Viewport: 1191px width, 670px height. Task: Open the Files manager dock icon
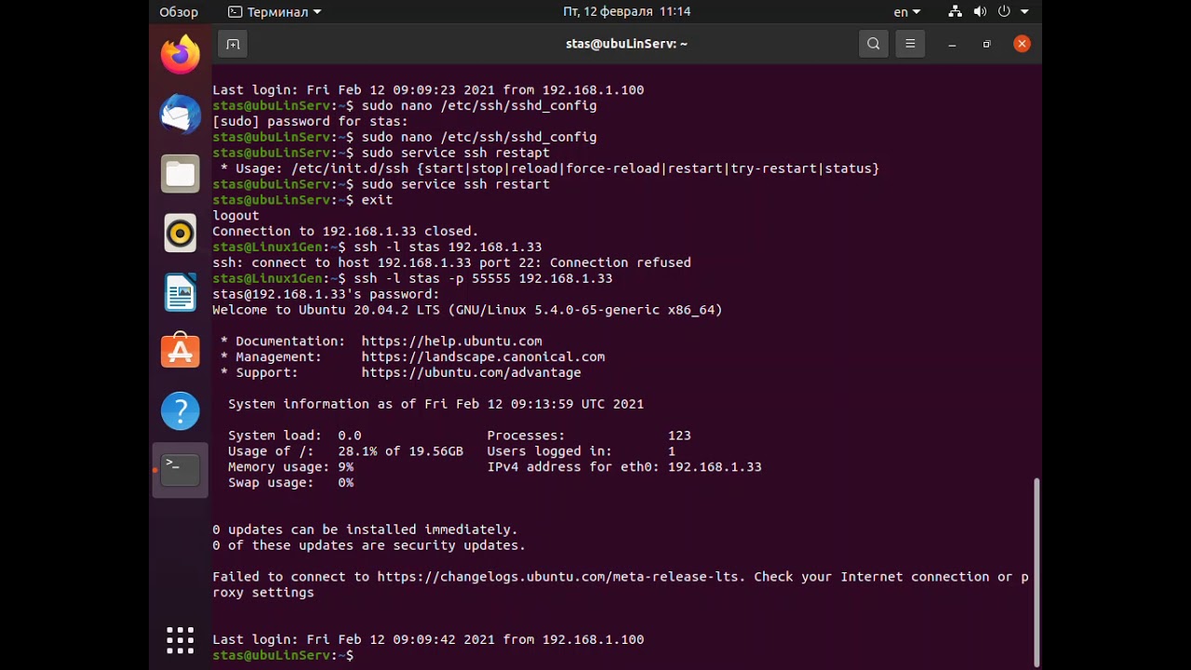coord(181,174)
